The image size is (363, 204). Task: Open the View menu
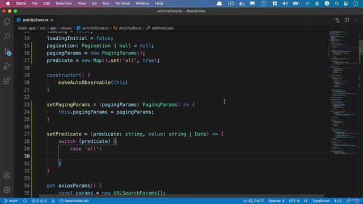click(82, 3)
